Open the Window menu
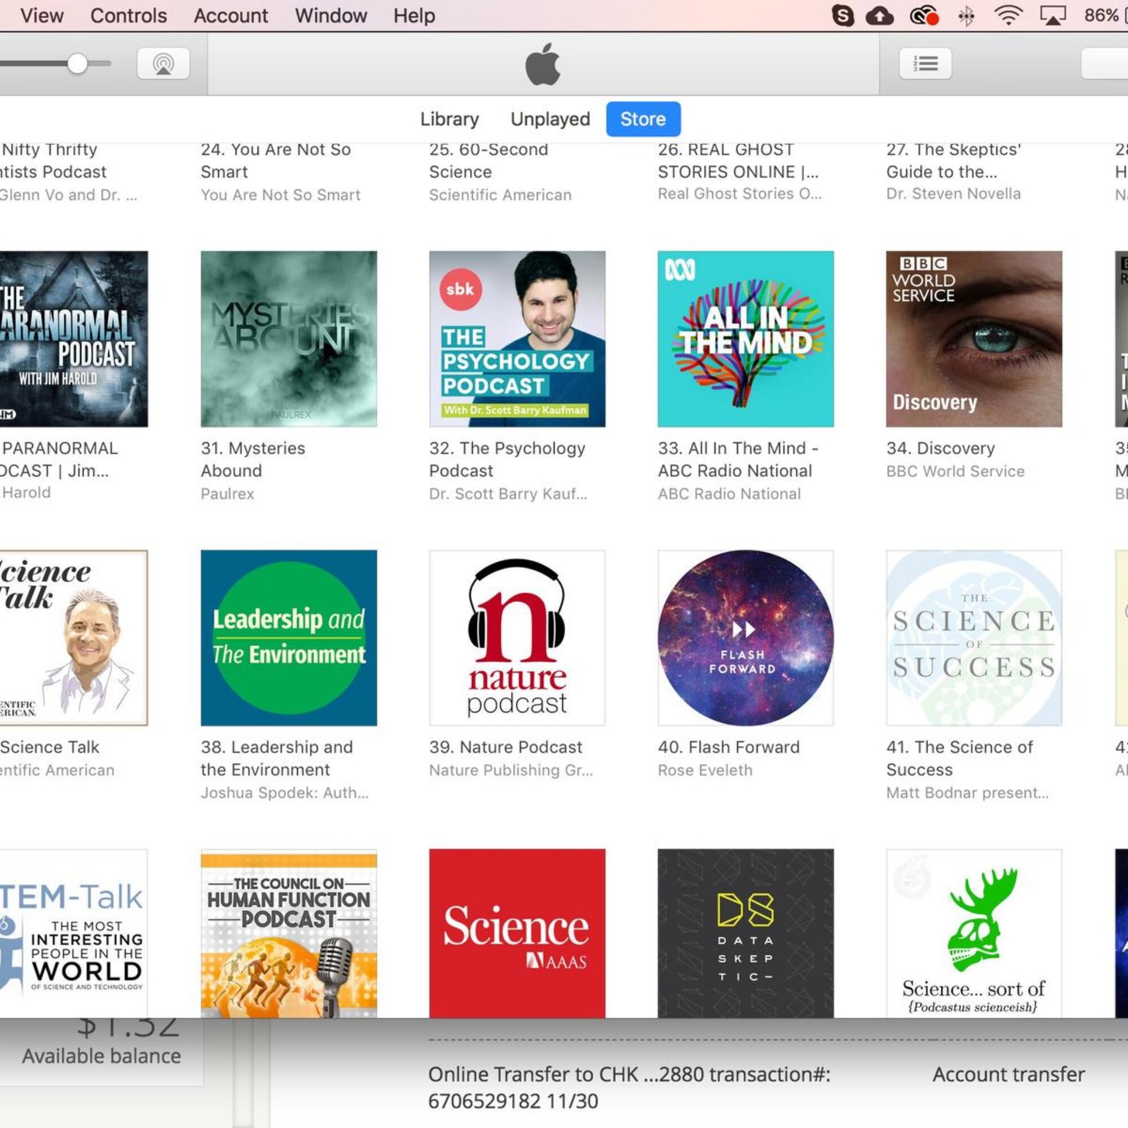1128x1128 pixels. pos(331,16)
